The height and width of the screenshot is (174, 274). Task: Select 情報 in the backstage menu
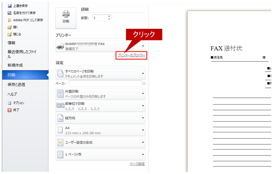11,43
